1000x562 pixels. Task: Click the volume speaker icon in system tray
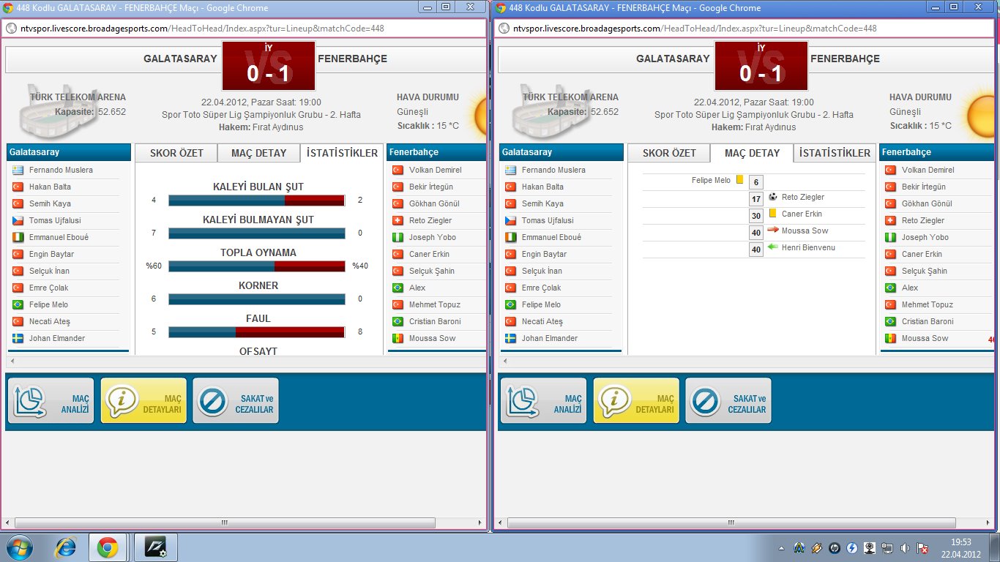[x=906, y=547]
